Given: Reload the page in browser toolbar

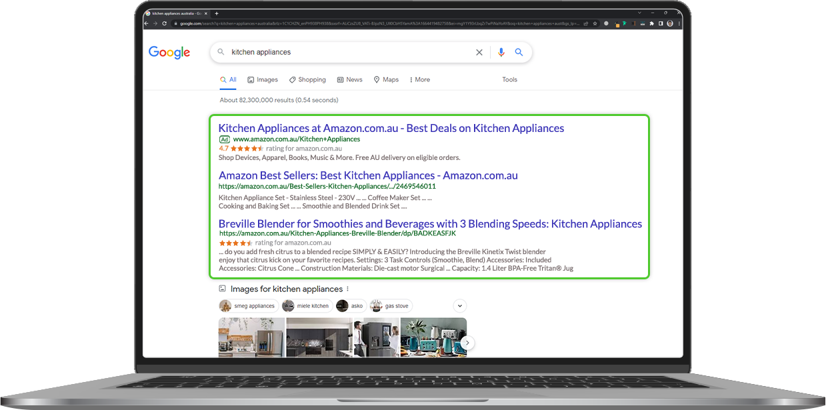Looking at the screenshot, I should 165,23.
